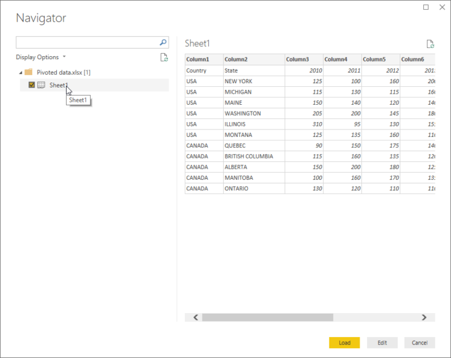Click the ILLINOIS cell
The height and width of the screenshot is (358, 451).
coord(254,124)
